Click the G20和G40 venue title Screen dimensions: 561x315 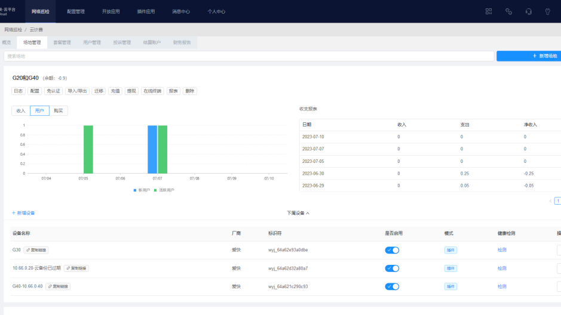coord(26,78)
